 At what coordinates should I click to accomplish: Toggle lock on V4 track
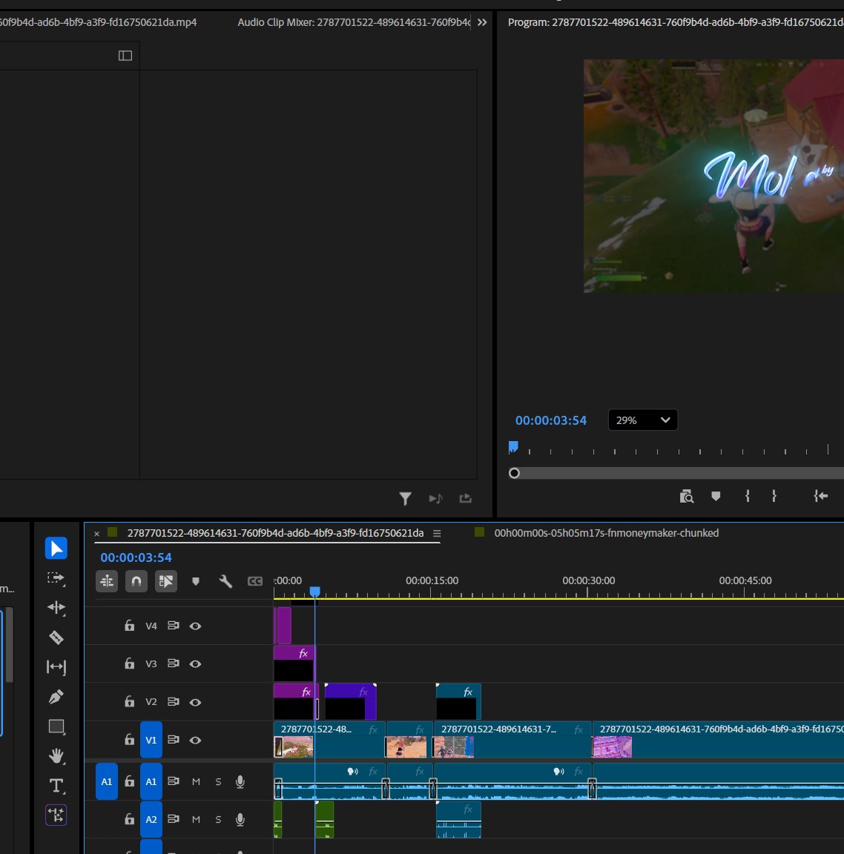(129, 625)
